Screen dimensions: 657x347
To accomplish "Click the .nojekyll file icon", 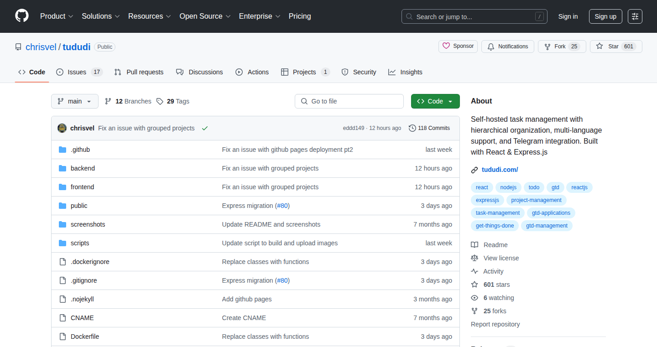I will click(x=63, y=299).
